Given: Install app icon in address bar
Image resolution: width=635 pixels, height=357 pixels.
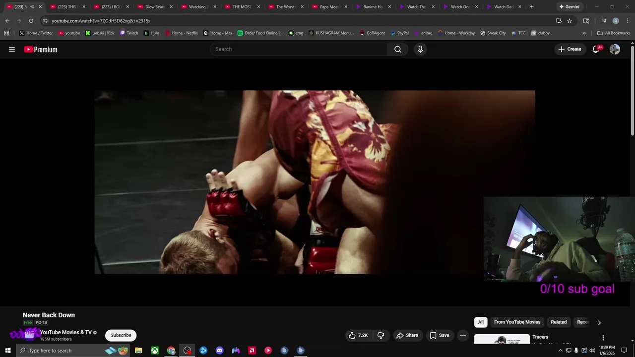Looking at the screenshot, I should coord(559,21).
